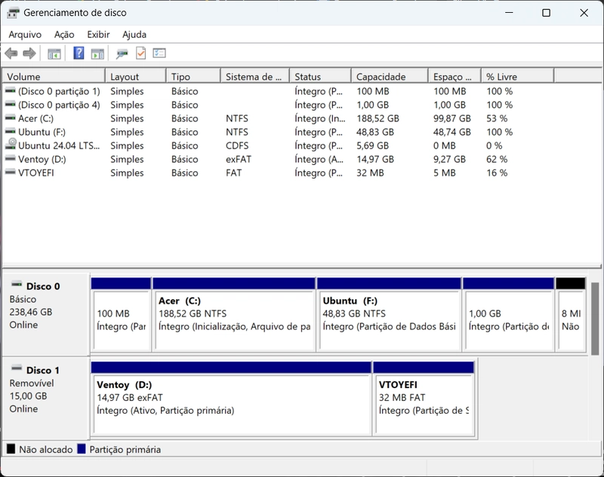Screen dimensions: 604x477
Task: Click CD icon of Ubuntu 24.04 LTS
Action: pos(11,144)
